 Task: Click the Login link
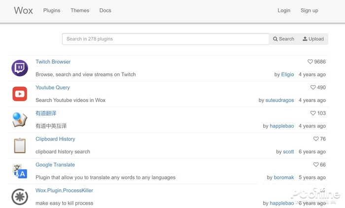click(284, 10)
